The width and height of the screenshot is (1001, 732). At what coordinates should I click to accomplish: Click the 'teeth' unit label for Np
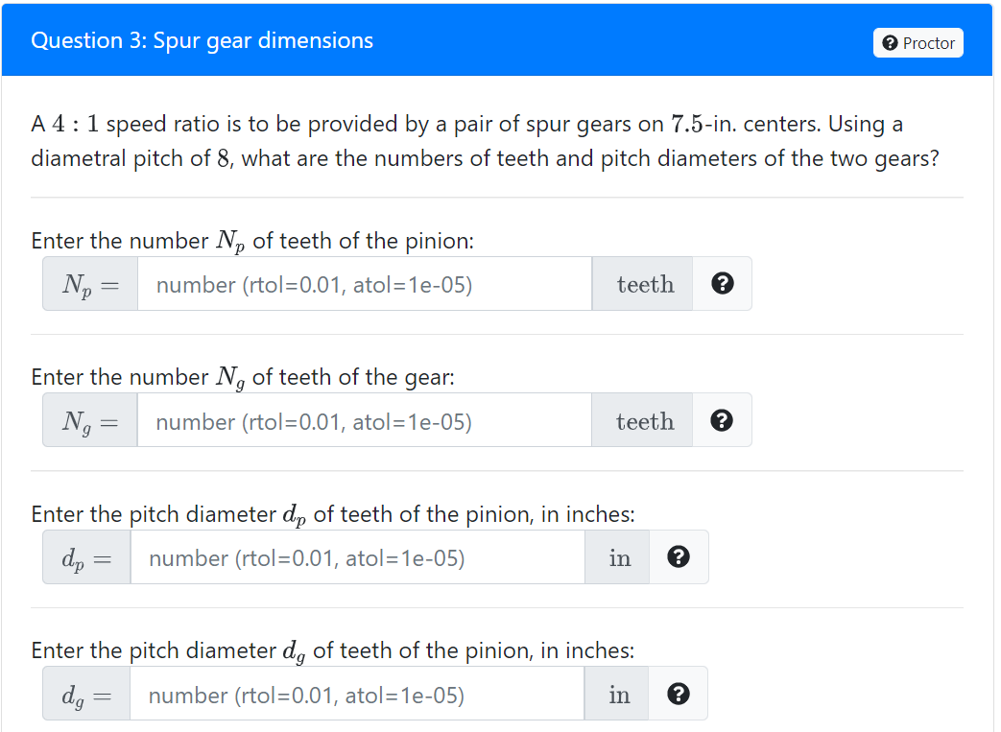coord(645,284)
